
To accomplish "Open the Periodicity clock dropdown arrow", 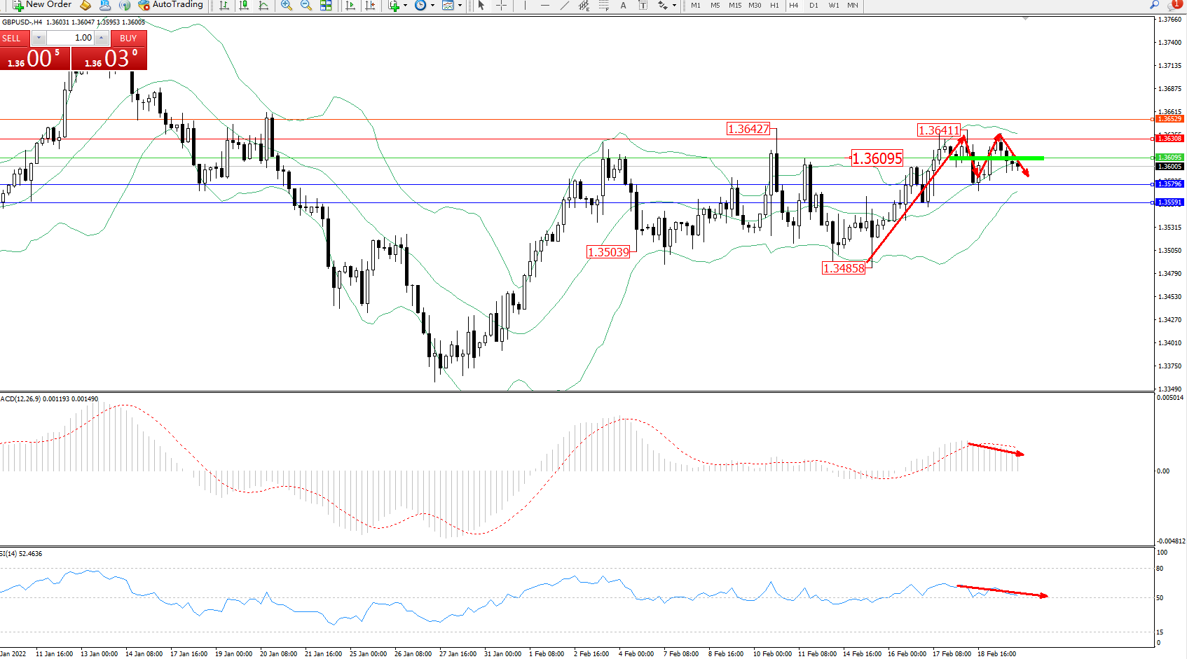I will [x=432, y=6].
